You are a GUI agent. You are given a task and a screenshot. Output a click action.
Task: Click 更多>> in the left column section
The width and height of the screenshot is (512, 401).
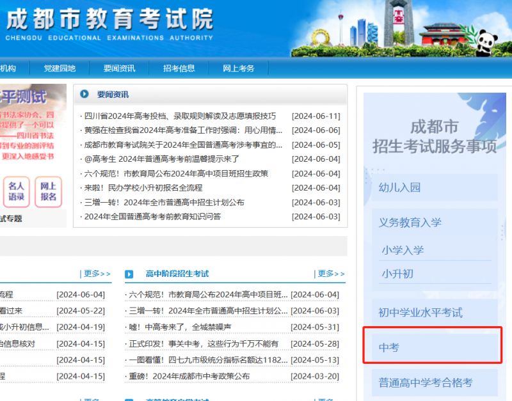(97, 274)
